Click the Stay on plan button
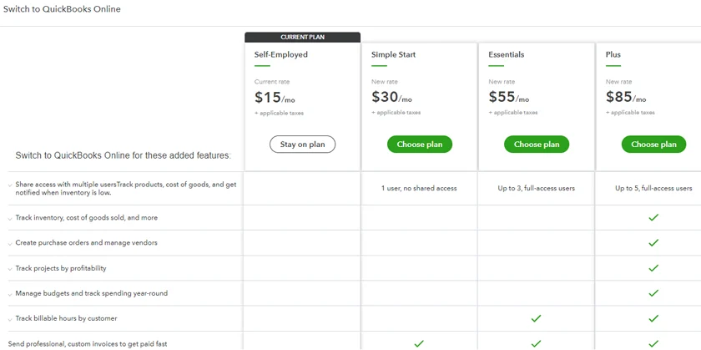The image size is (701, 350). click(302, 145)
